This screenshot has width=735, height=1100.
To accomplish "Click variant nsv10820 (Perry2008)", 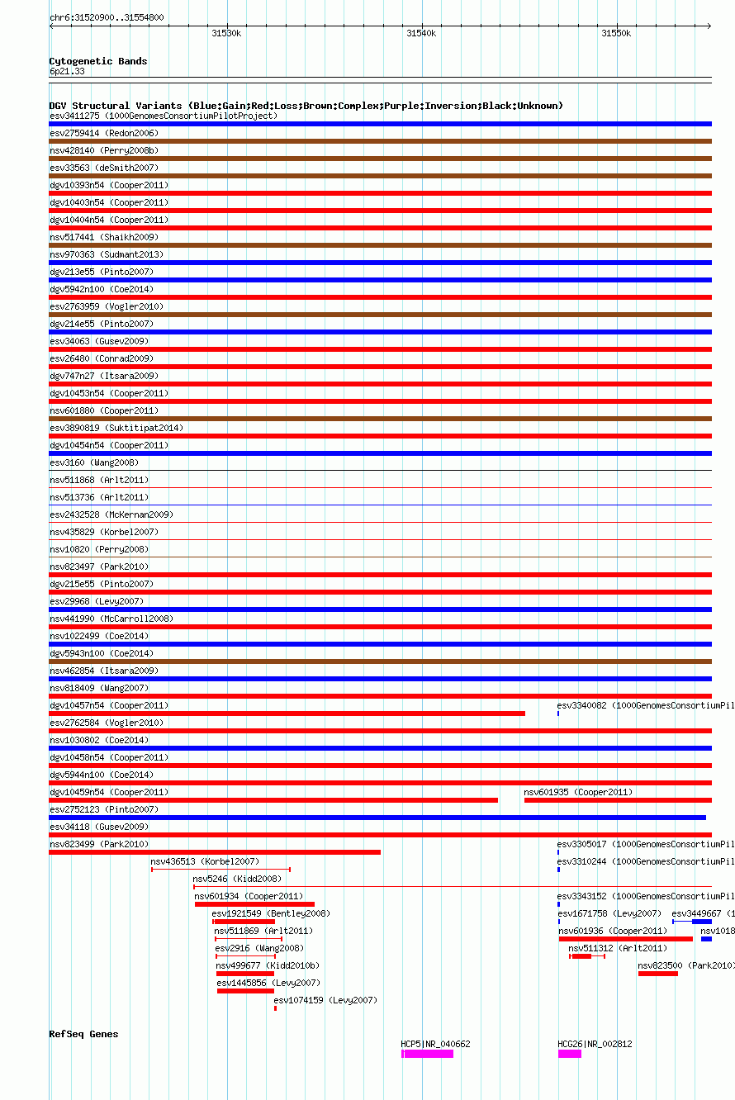I will tap(99, 549).
